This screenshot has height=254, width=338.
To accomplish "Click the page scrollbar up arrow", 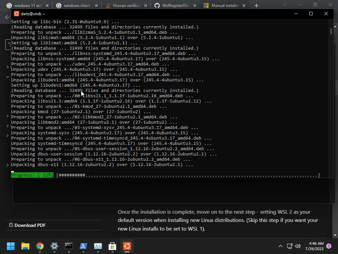I will 335,26.
